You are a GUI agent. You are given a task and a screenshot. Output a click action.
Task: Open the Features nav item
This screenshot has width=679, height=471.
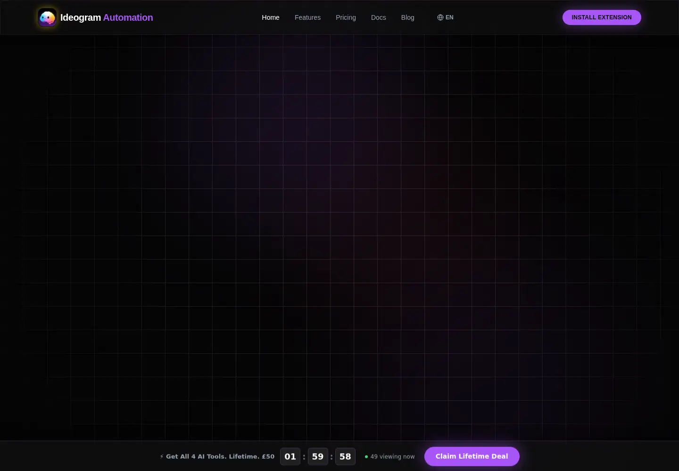(x=307, y=17)
